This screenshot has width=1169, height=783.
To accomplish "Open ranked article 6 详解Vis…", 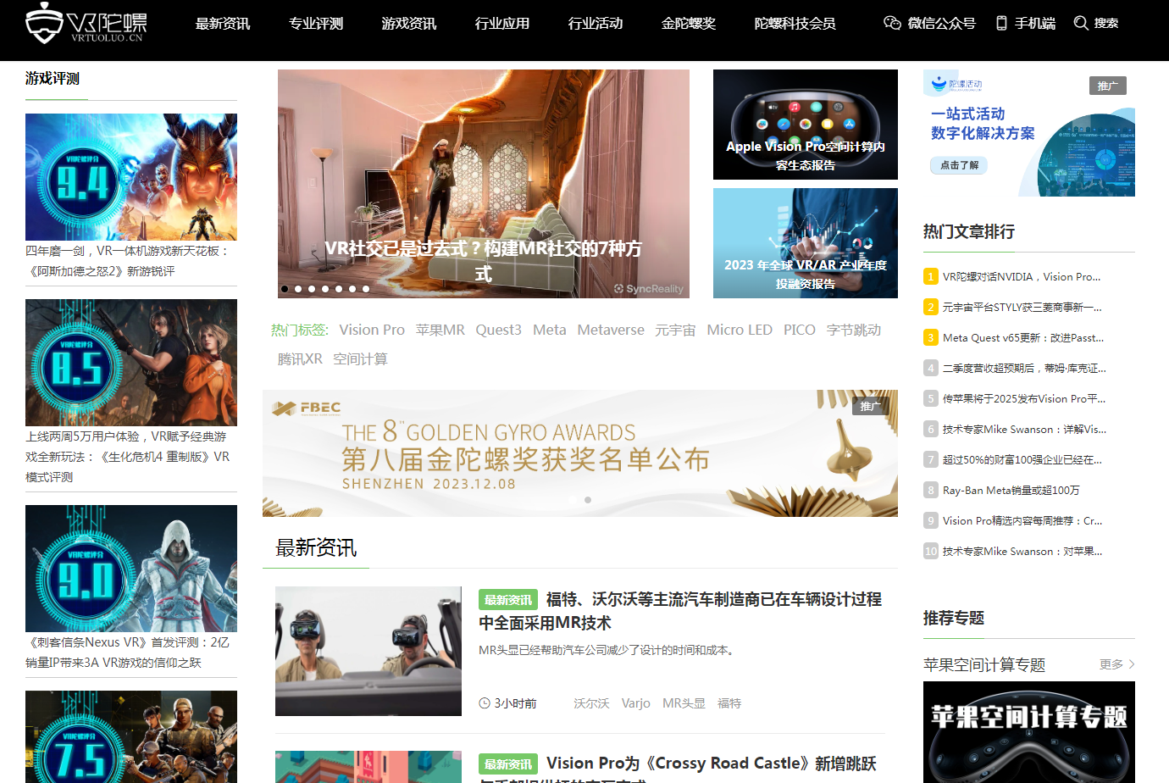I will [1024, 429].
